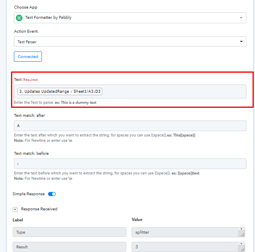Click the splitter value field

coord(185,232)
